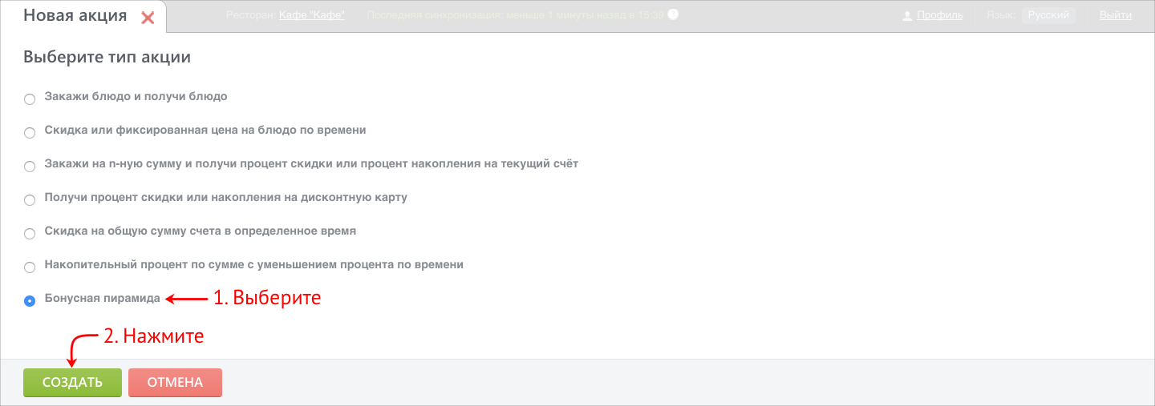Switch to the Новая акция tab
Screen dimensions: 1155x406
[75, 16]
